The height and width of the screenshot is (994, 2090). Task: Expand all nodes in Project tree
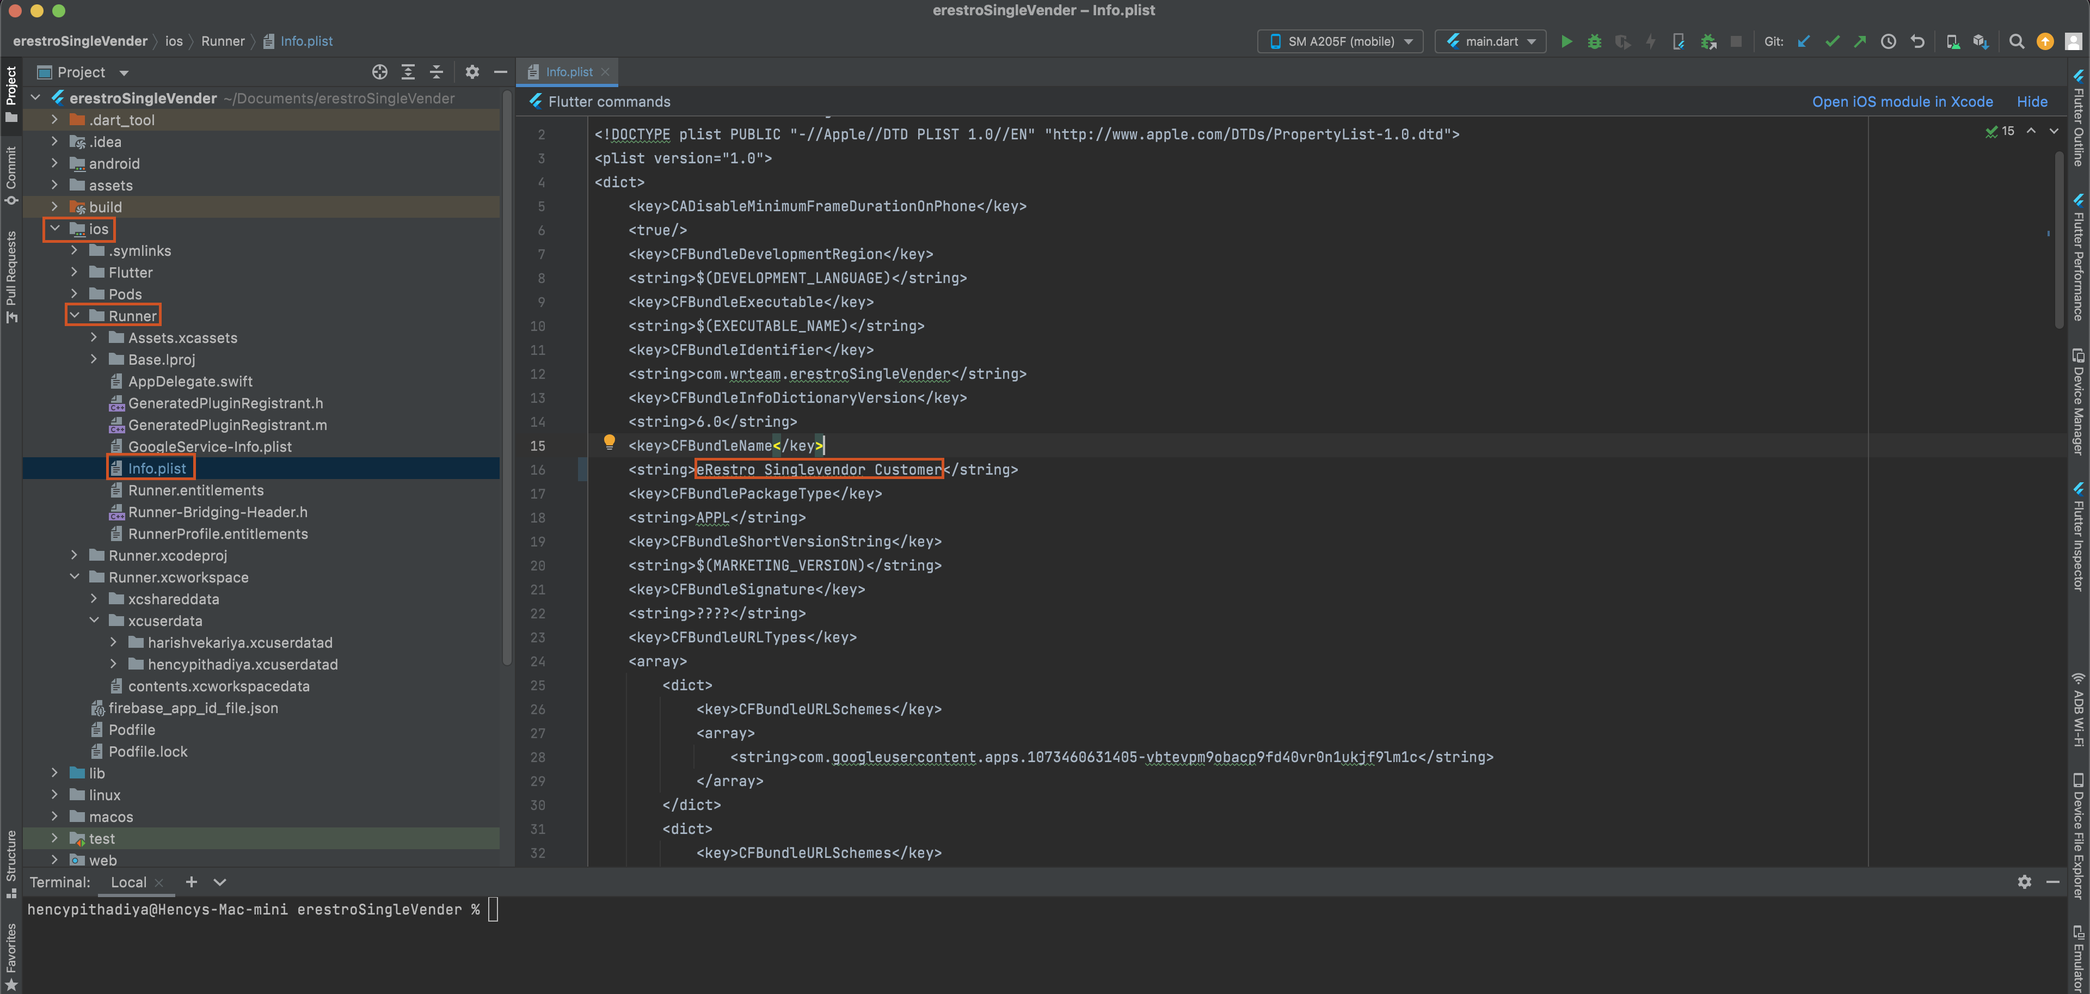[407, 72]
